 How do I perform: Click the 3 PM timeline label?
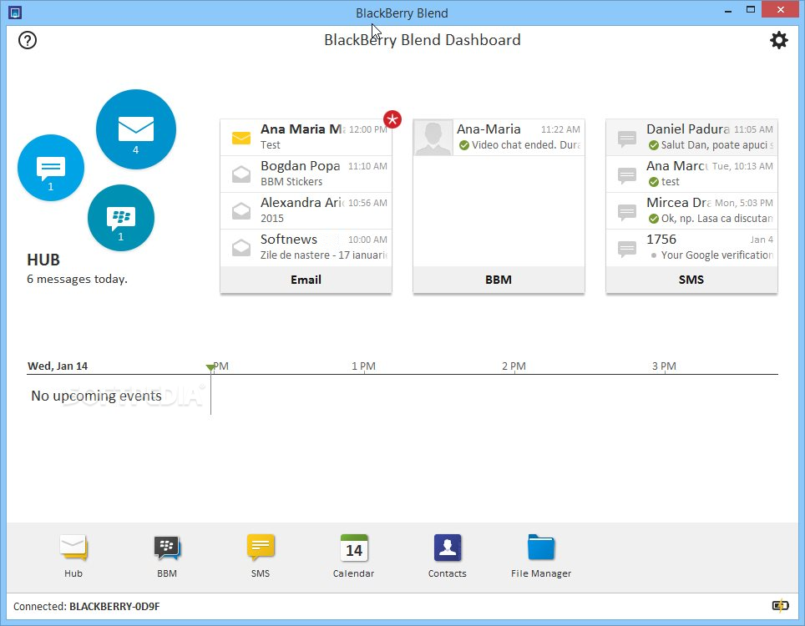[x=665, y=366]
